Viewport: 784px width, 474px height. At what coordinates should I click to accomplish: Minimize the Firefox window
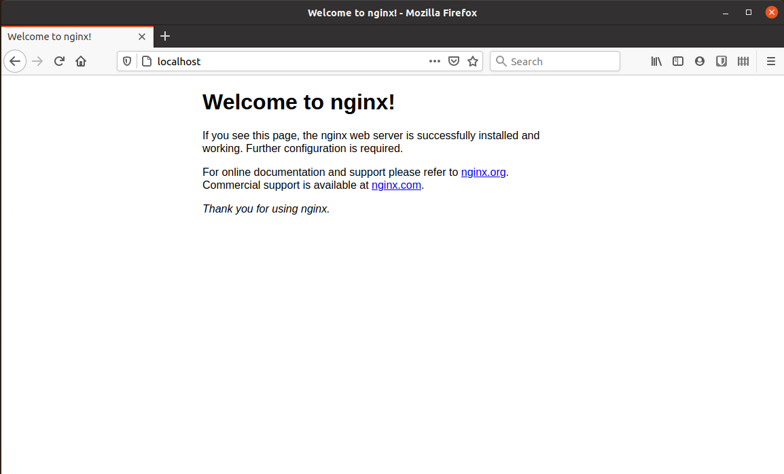[726, 13]
